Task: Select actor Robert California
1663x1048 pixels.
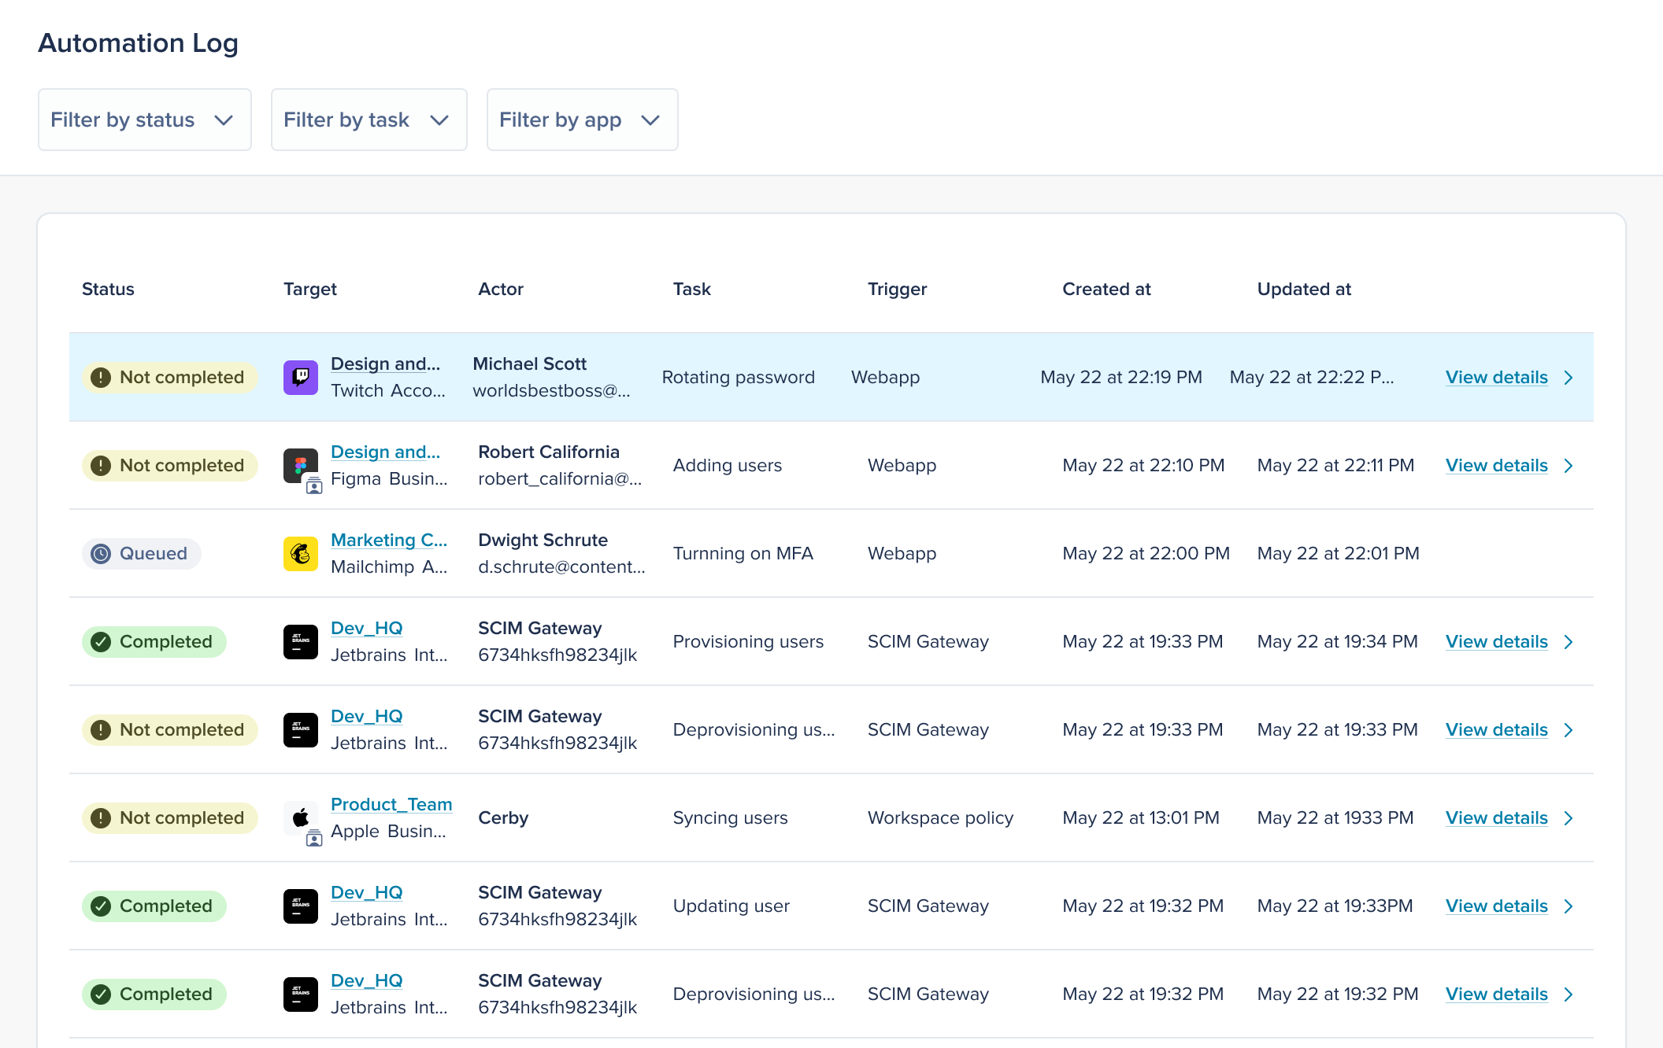Action: click(549, 452)
